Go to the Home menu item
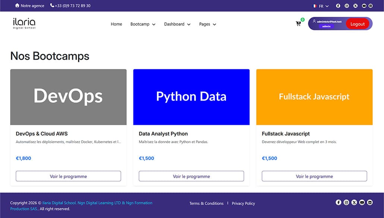 (116, 24)
